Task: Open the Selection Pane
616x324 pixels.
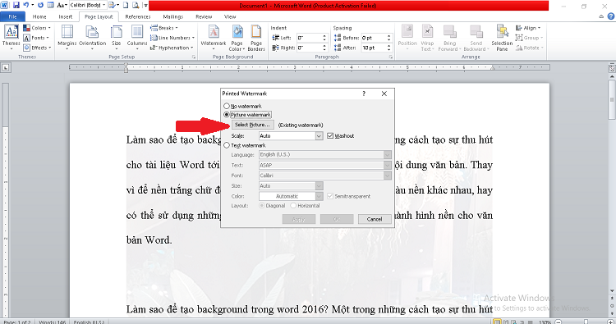Action: pos(502,38)
